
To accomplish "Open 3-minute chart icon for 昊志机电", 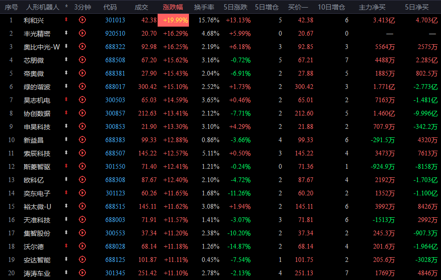I will pyautogui.click(x=82, y=100).
